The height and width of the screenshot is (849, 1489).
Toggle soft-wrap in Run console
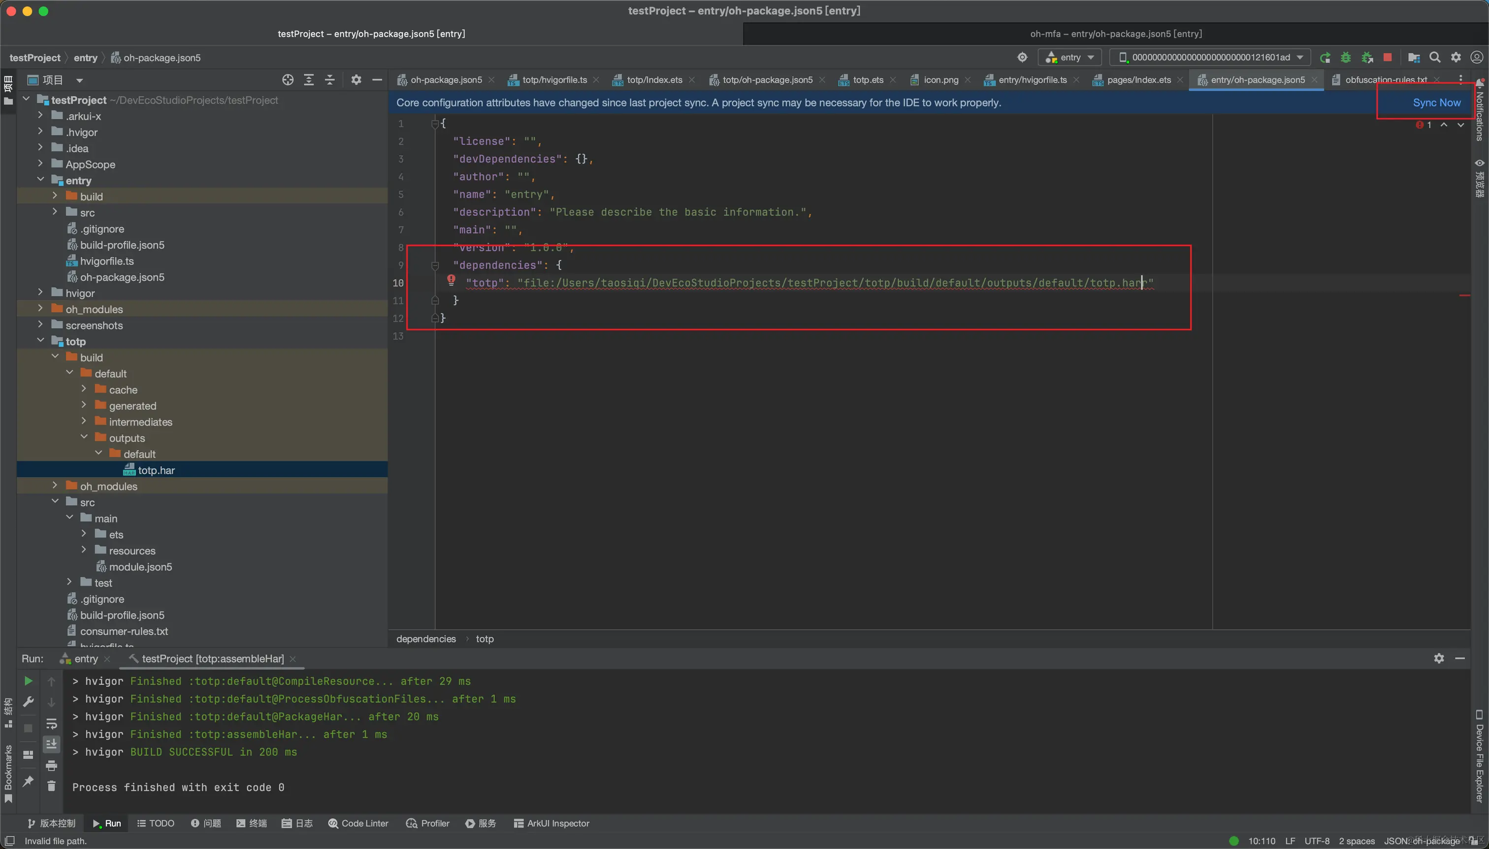click(51, 723)
